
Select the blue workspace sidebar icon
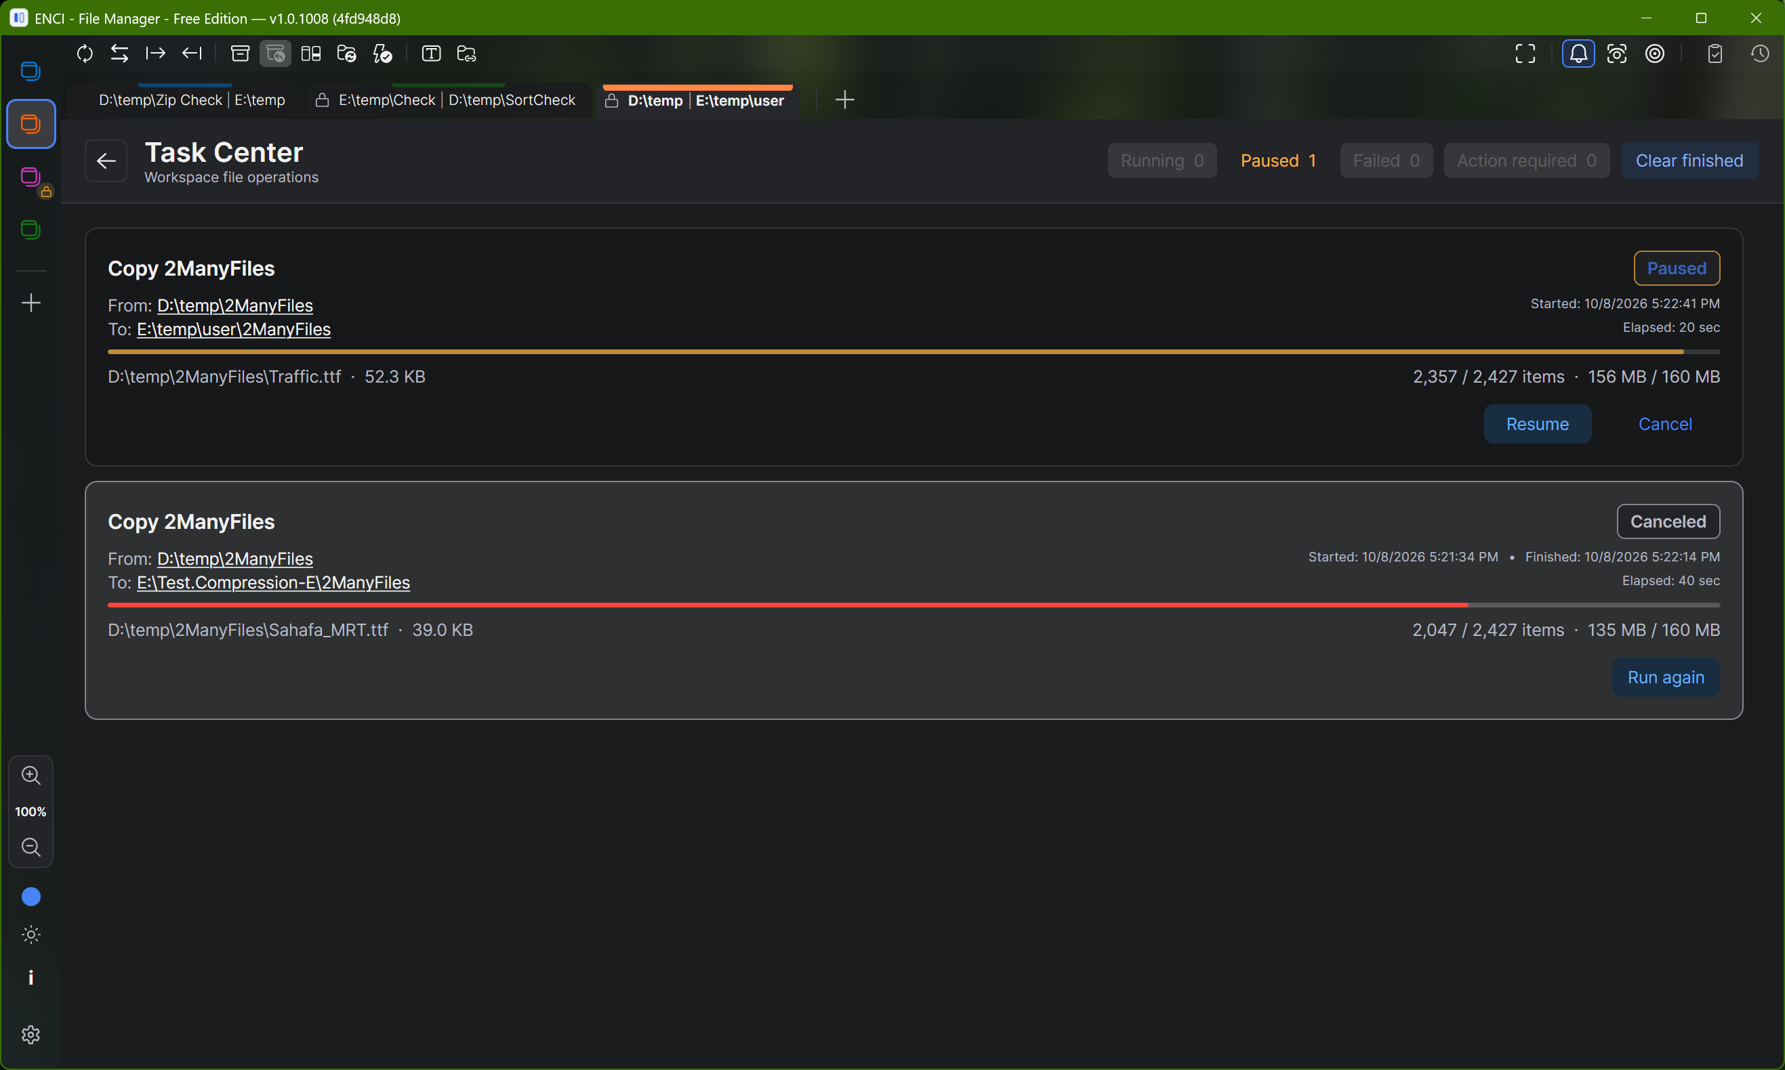pos(30,70)
